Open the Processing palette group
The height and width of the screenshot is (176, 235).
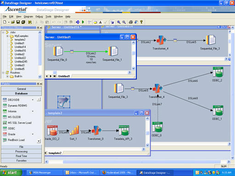[21, 151]
